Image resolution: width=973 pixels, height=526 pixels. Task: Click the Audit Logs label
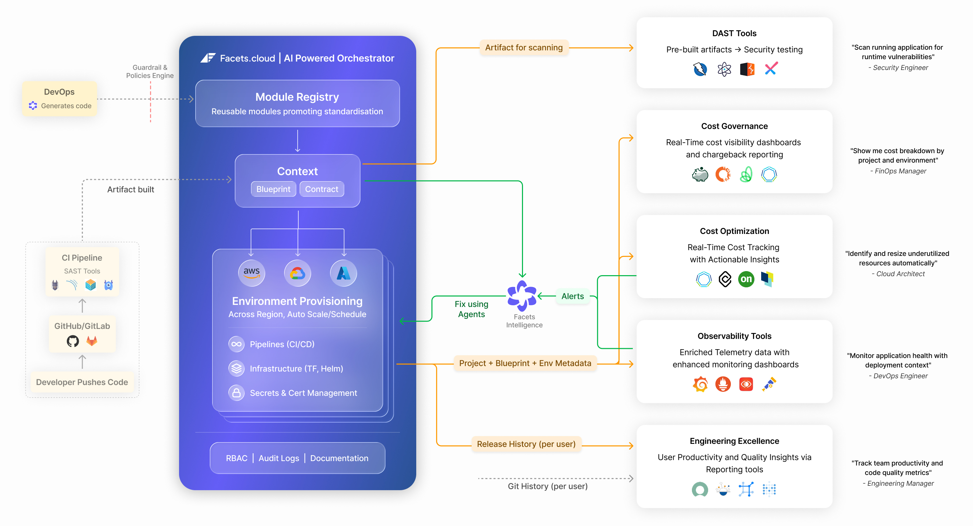(279, 458)
